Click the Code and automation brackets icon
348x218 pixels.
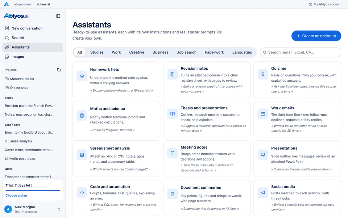[x=82, y=193]
